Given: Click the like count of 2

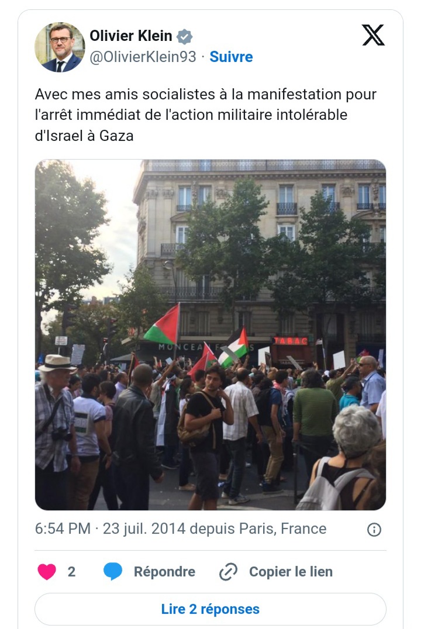Looking at the screenshot, I should 71,572.
